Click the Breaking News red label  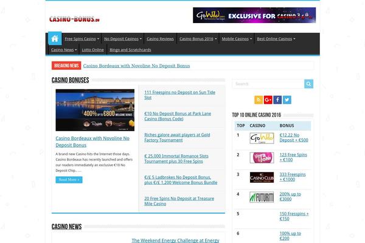(66, 66)
